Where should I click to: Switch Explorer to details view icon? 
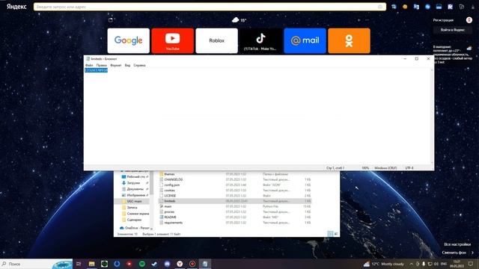pyautogui.click(x=330, y=234)
